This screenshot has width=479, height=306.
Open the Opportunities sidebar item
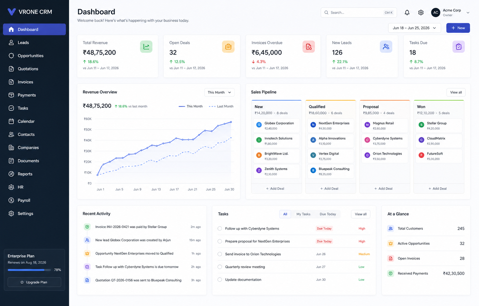34,56
